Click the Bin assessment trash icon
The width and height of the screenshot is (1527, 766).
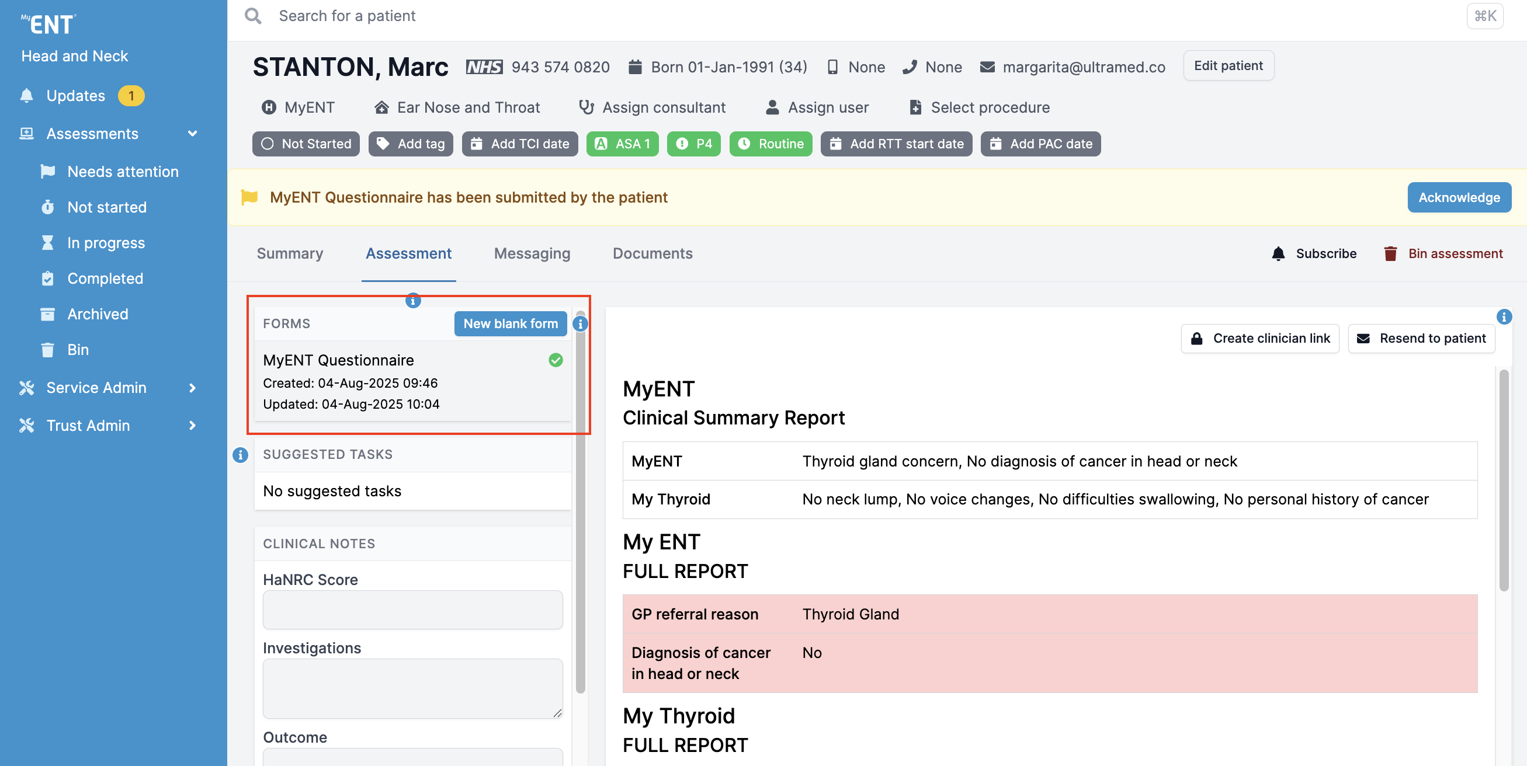coord(1390,253)
